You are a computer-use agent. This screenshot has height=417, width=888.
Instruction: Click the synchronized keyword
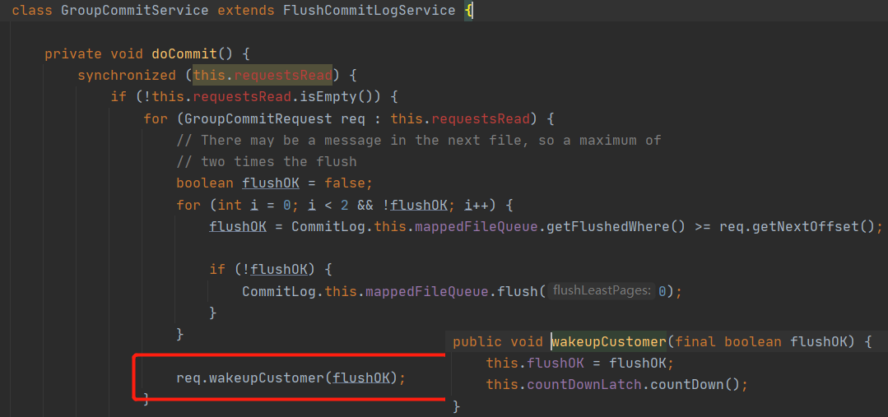pos(127,76)
